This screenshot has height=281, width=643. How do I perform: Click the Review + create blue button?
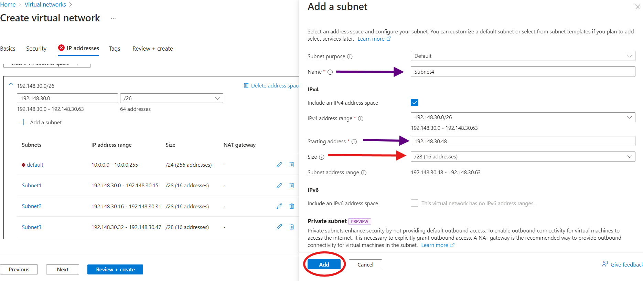tap(115, 269)
